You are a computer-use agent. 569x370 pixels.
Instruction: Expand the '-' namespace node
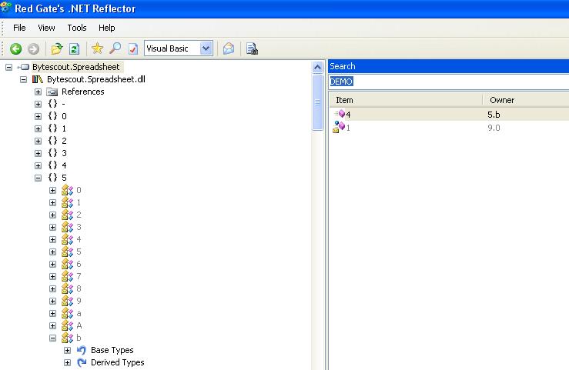38,104
